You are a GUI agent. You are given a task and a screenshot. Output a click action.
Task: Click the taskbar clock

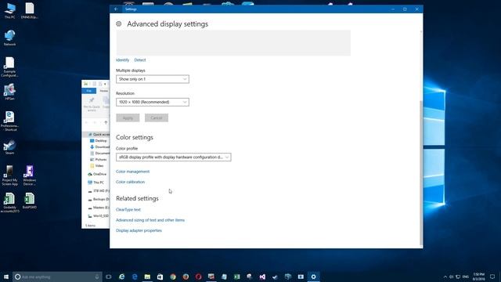click(478, 277)
